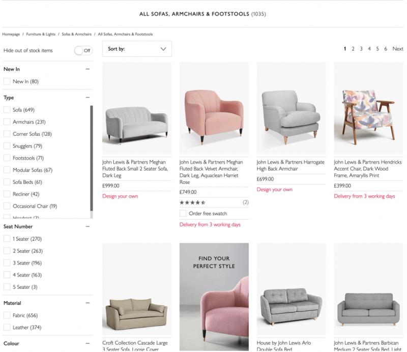Check the 4 Seater (163) box

7,275
